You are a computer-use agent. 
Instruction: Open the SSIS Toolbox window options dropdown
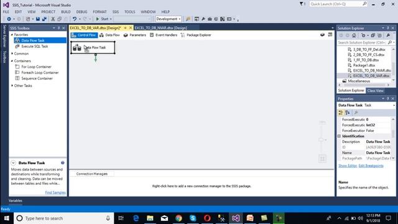(54, 28)
